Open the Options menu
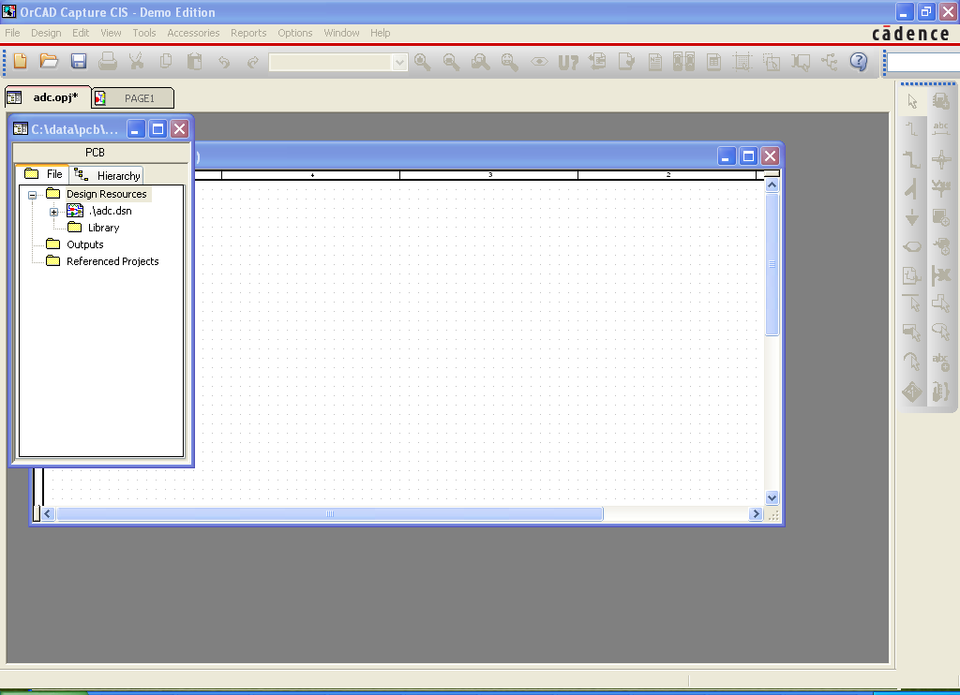Screen dimensions: 960x695 [x=295, y=33]
